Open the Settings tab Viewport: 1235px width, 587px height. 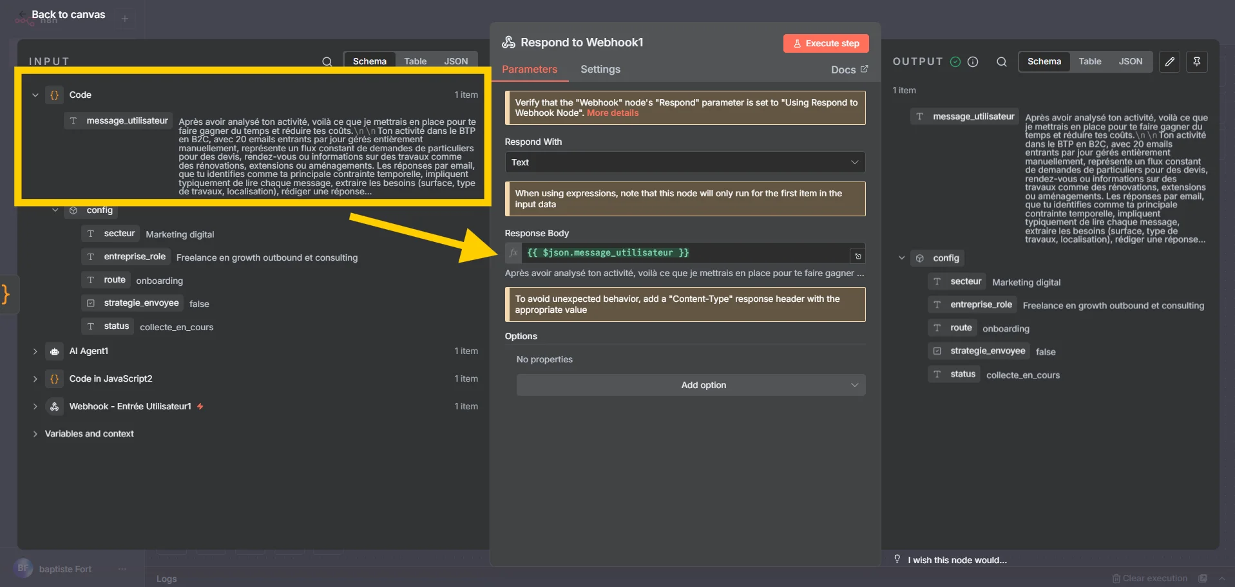[x=600, y=70]
